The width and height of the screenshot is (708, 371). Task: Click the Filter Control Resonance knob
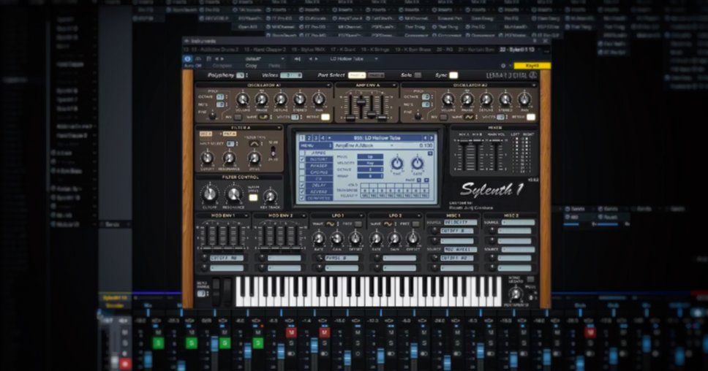234,194
